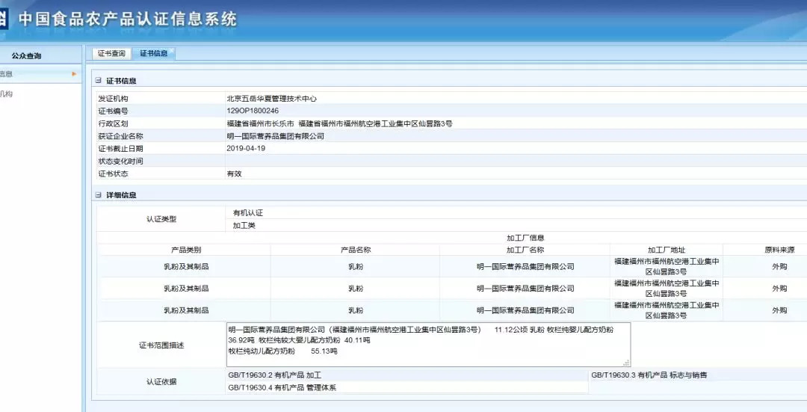
Task: Grab the text area resize handle
Action: (626, 363)
